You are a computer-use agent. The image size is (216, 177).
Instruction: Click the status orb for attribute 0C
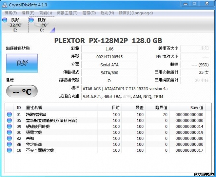9,132
